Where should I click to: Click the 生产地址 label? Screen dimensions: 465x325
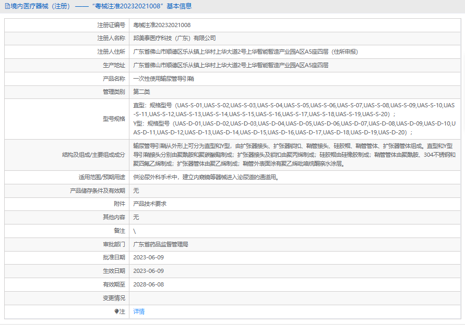click(114, 66)
